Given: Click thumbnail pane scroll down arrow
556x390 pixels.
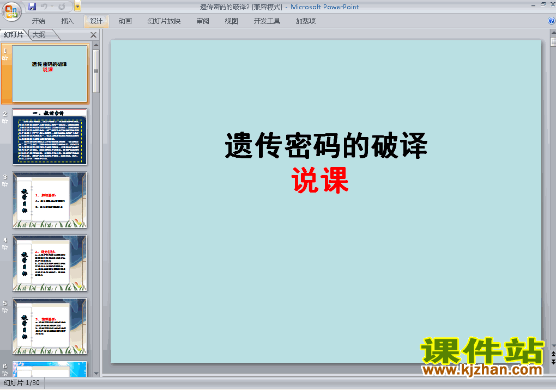Looking at the screenshot, I should [x=96, y=373].
